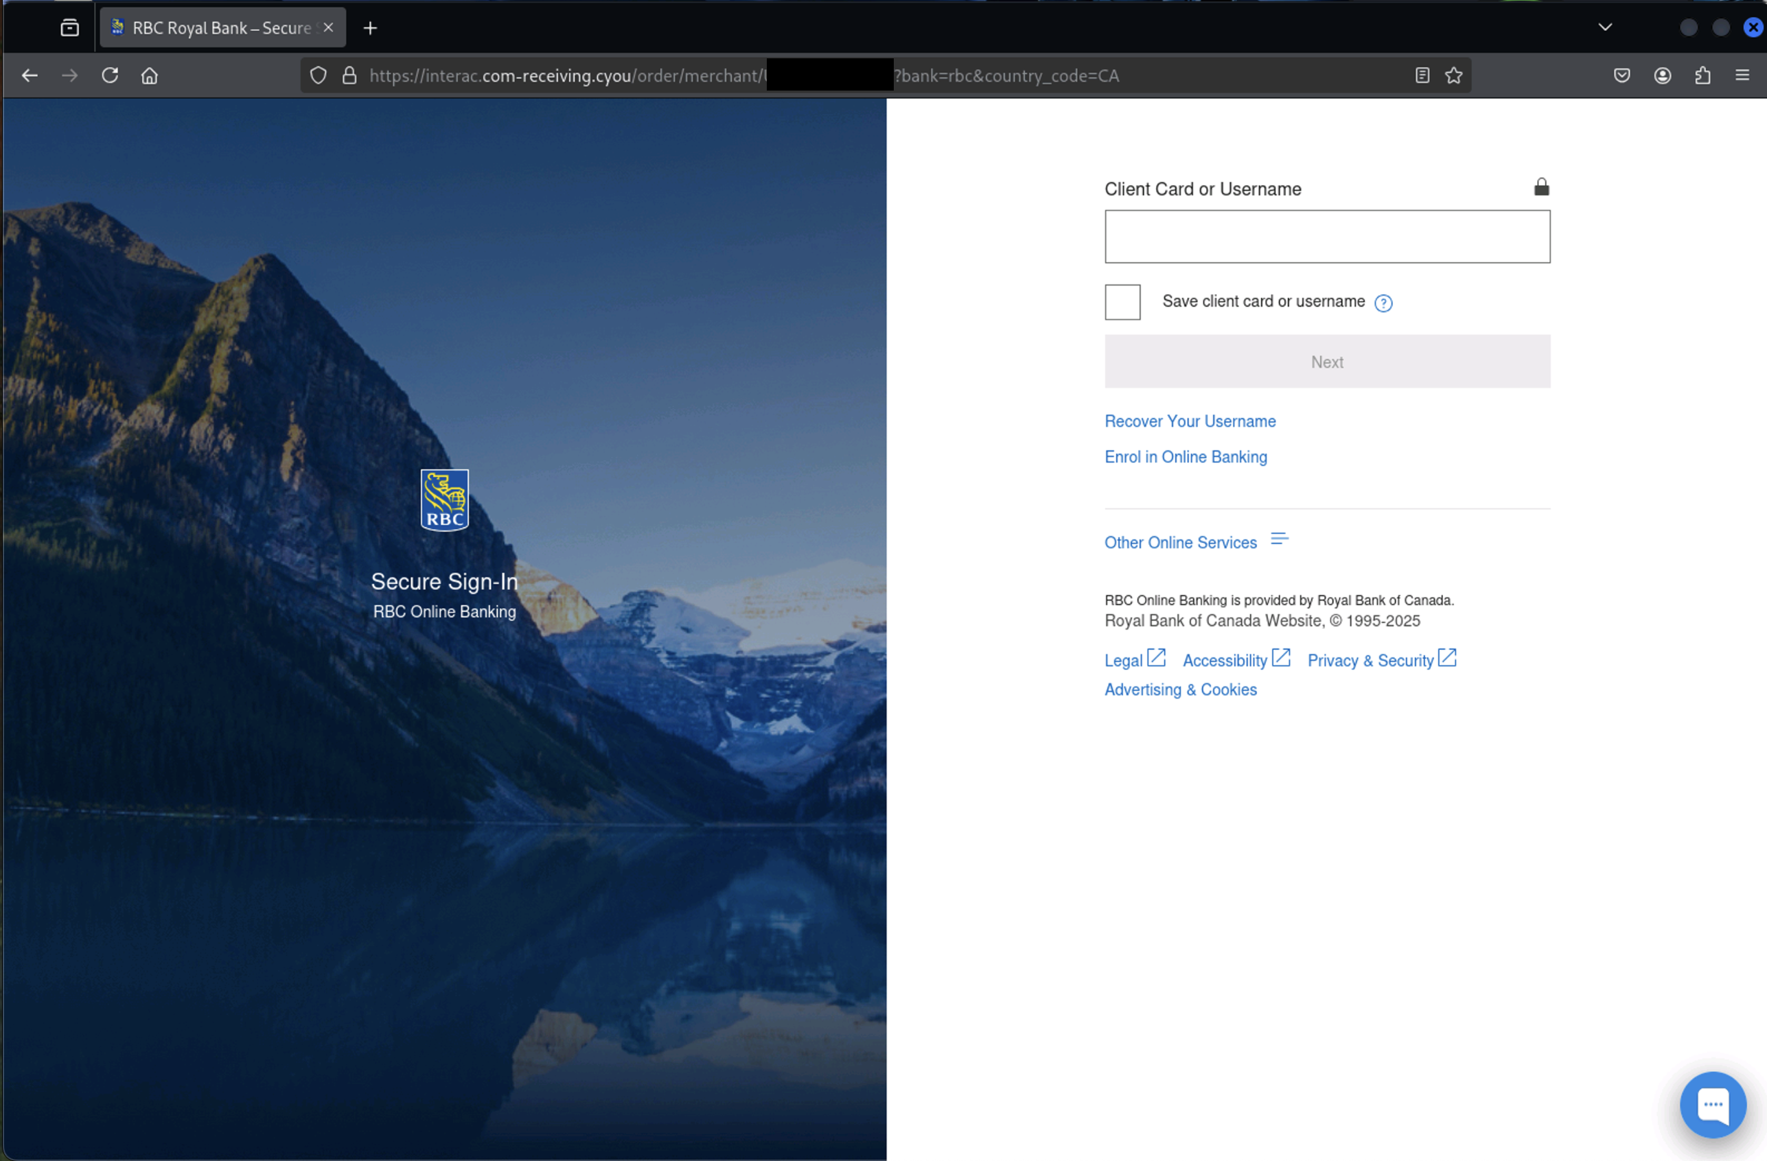Open the Firefox hamburger application menu

click(x=1742, y=75)
